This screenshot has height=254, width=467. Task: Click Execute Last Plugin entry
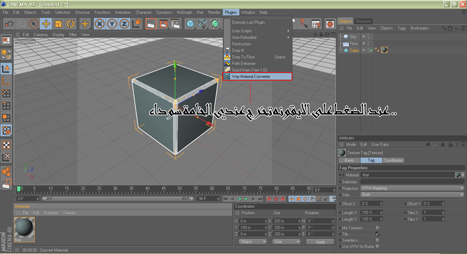tap(258, 22)
